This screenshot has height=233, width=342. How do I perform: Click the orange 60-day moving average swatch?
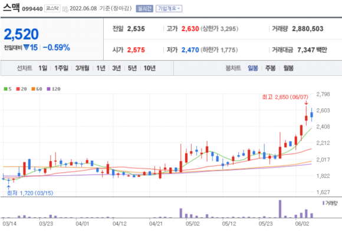click(x=34, y=89)
